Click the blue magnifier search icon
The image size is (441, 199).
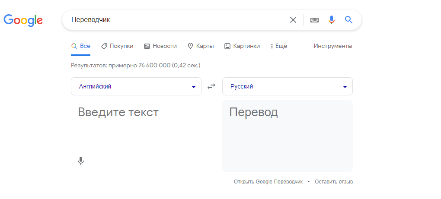tap(349, 20)
